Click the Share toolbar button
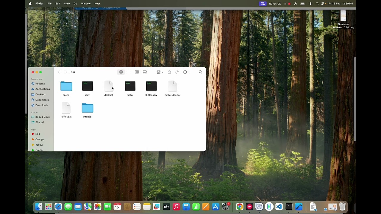Image resolution: width=381 pixels, height=214 pixels. click(169, 72)
